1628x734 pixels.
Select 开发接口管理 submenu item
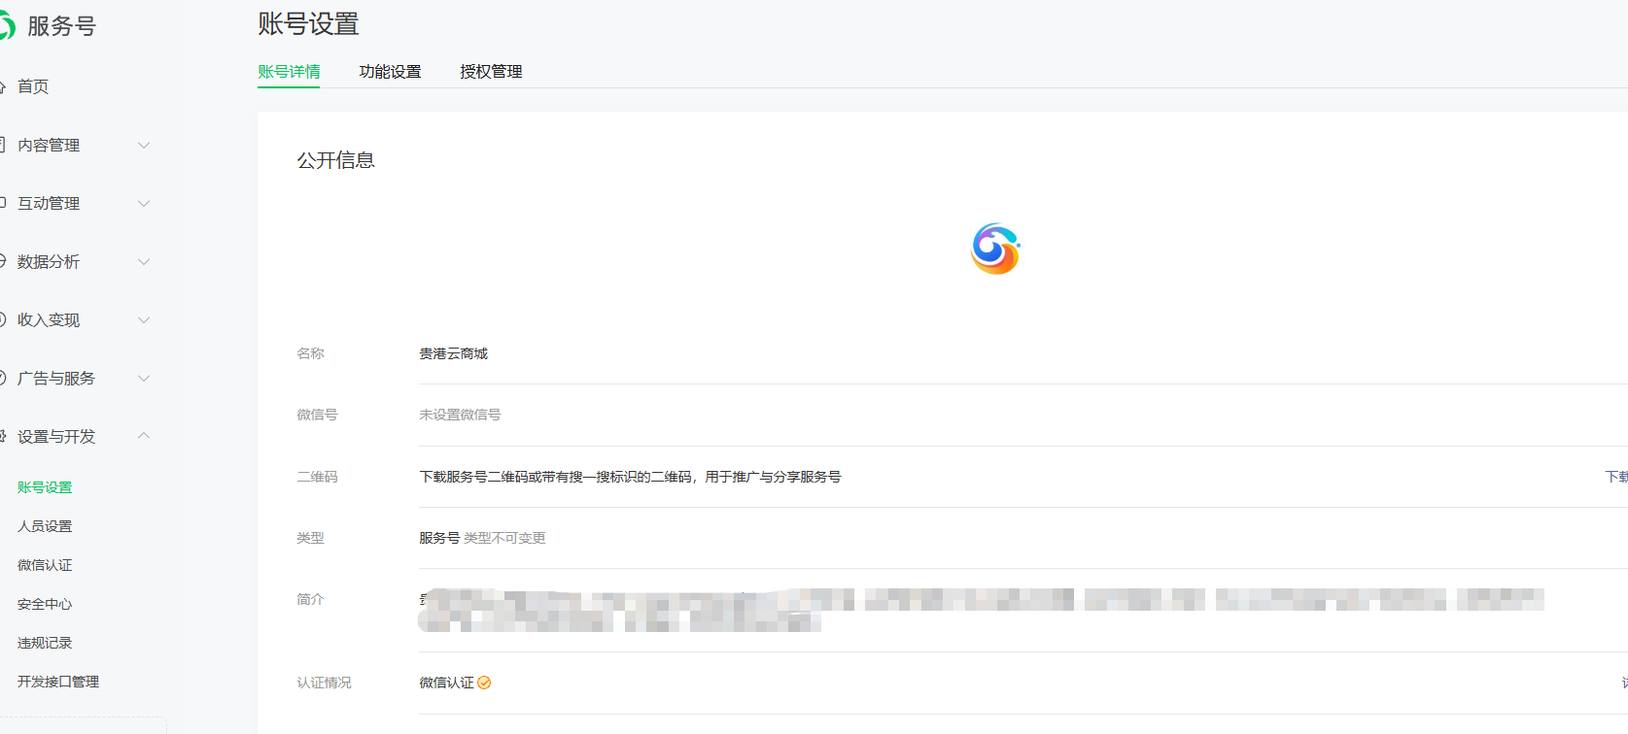(x=58, y=682)
